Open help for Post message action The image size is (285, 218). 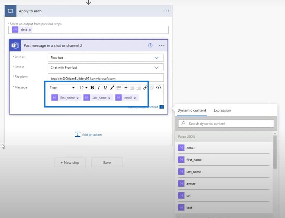(150, 45)
